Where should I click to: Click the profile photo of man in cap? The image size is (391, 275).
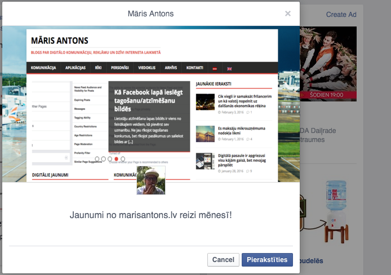(151, 180)
